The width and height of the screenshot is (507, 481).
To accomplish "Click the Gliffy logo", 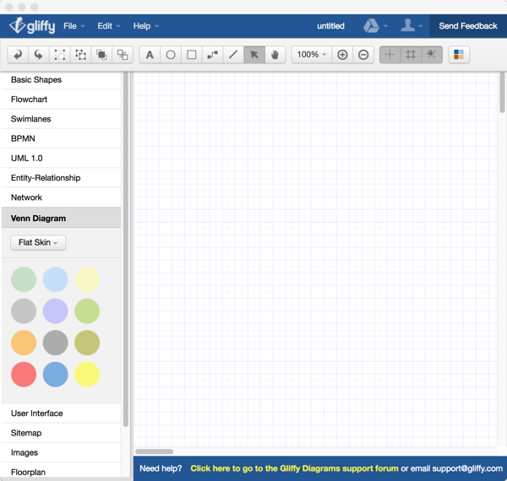I will point(32,26).
